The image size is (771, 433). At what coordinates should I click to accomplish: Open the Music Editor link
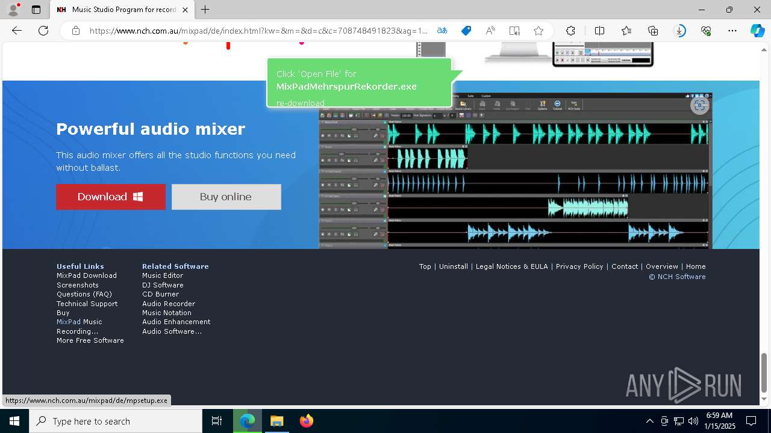(x=163, y=275)
